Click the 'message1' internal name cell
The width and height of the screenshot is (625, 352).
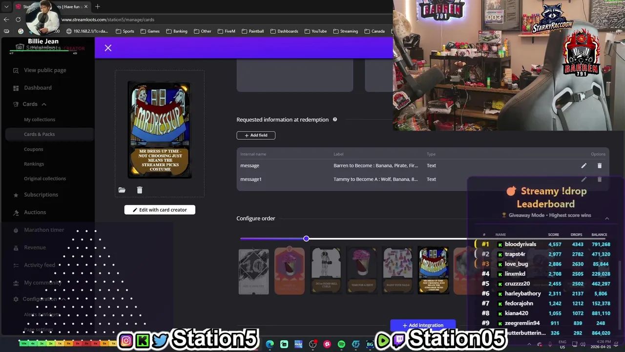[x=251, y=179]
